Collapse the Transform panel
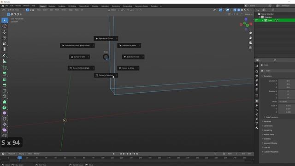This screenshot has height=166, width=295. [x=268, y=76]
